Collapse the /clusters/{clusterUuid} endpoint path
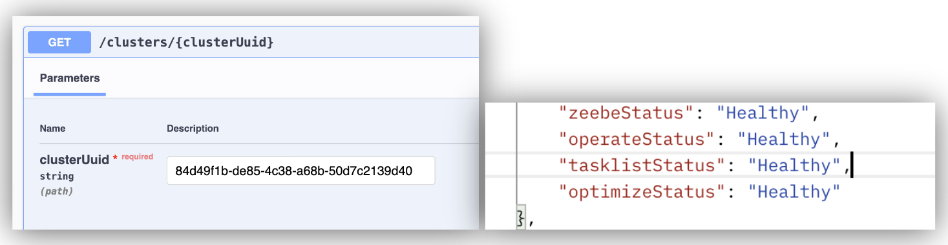 click(x=186, y=43)
